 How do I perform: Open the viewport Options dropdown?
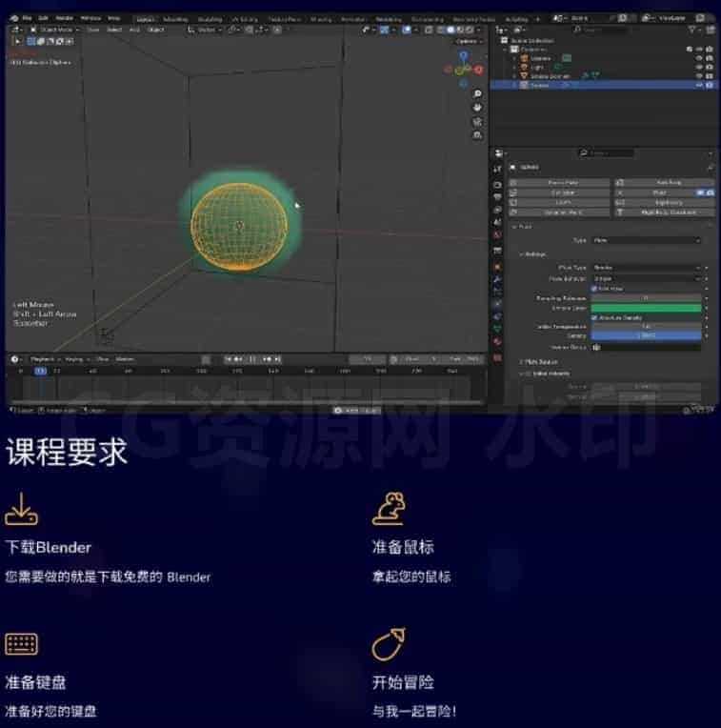[469, 41]
